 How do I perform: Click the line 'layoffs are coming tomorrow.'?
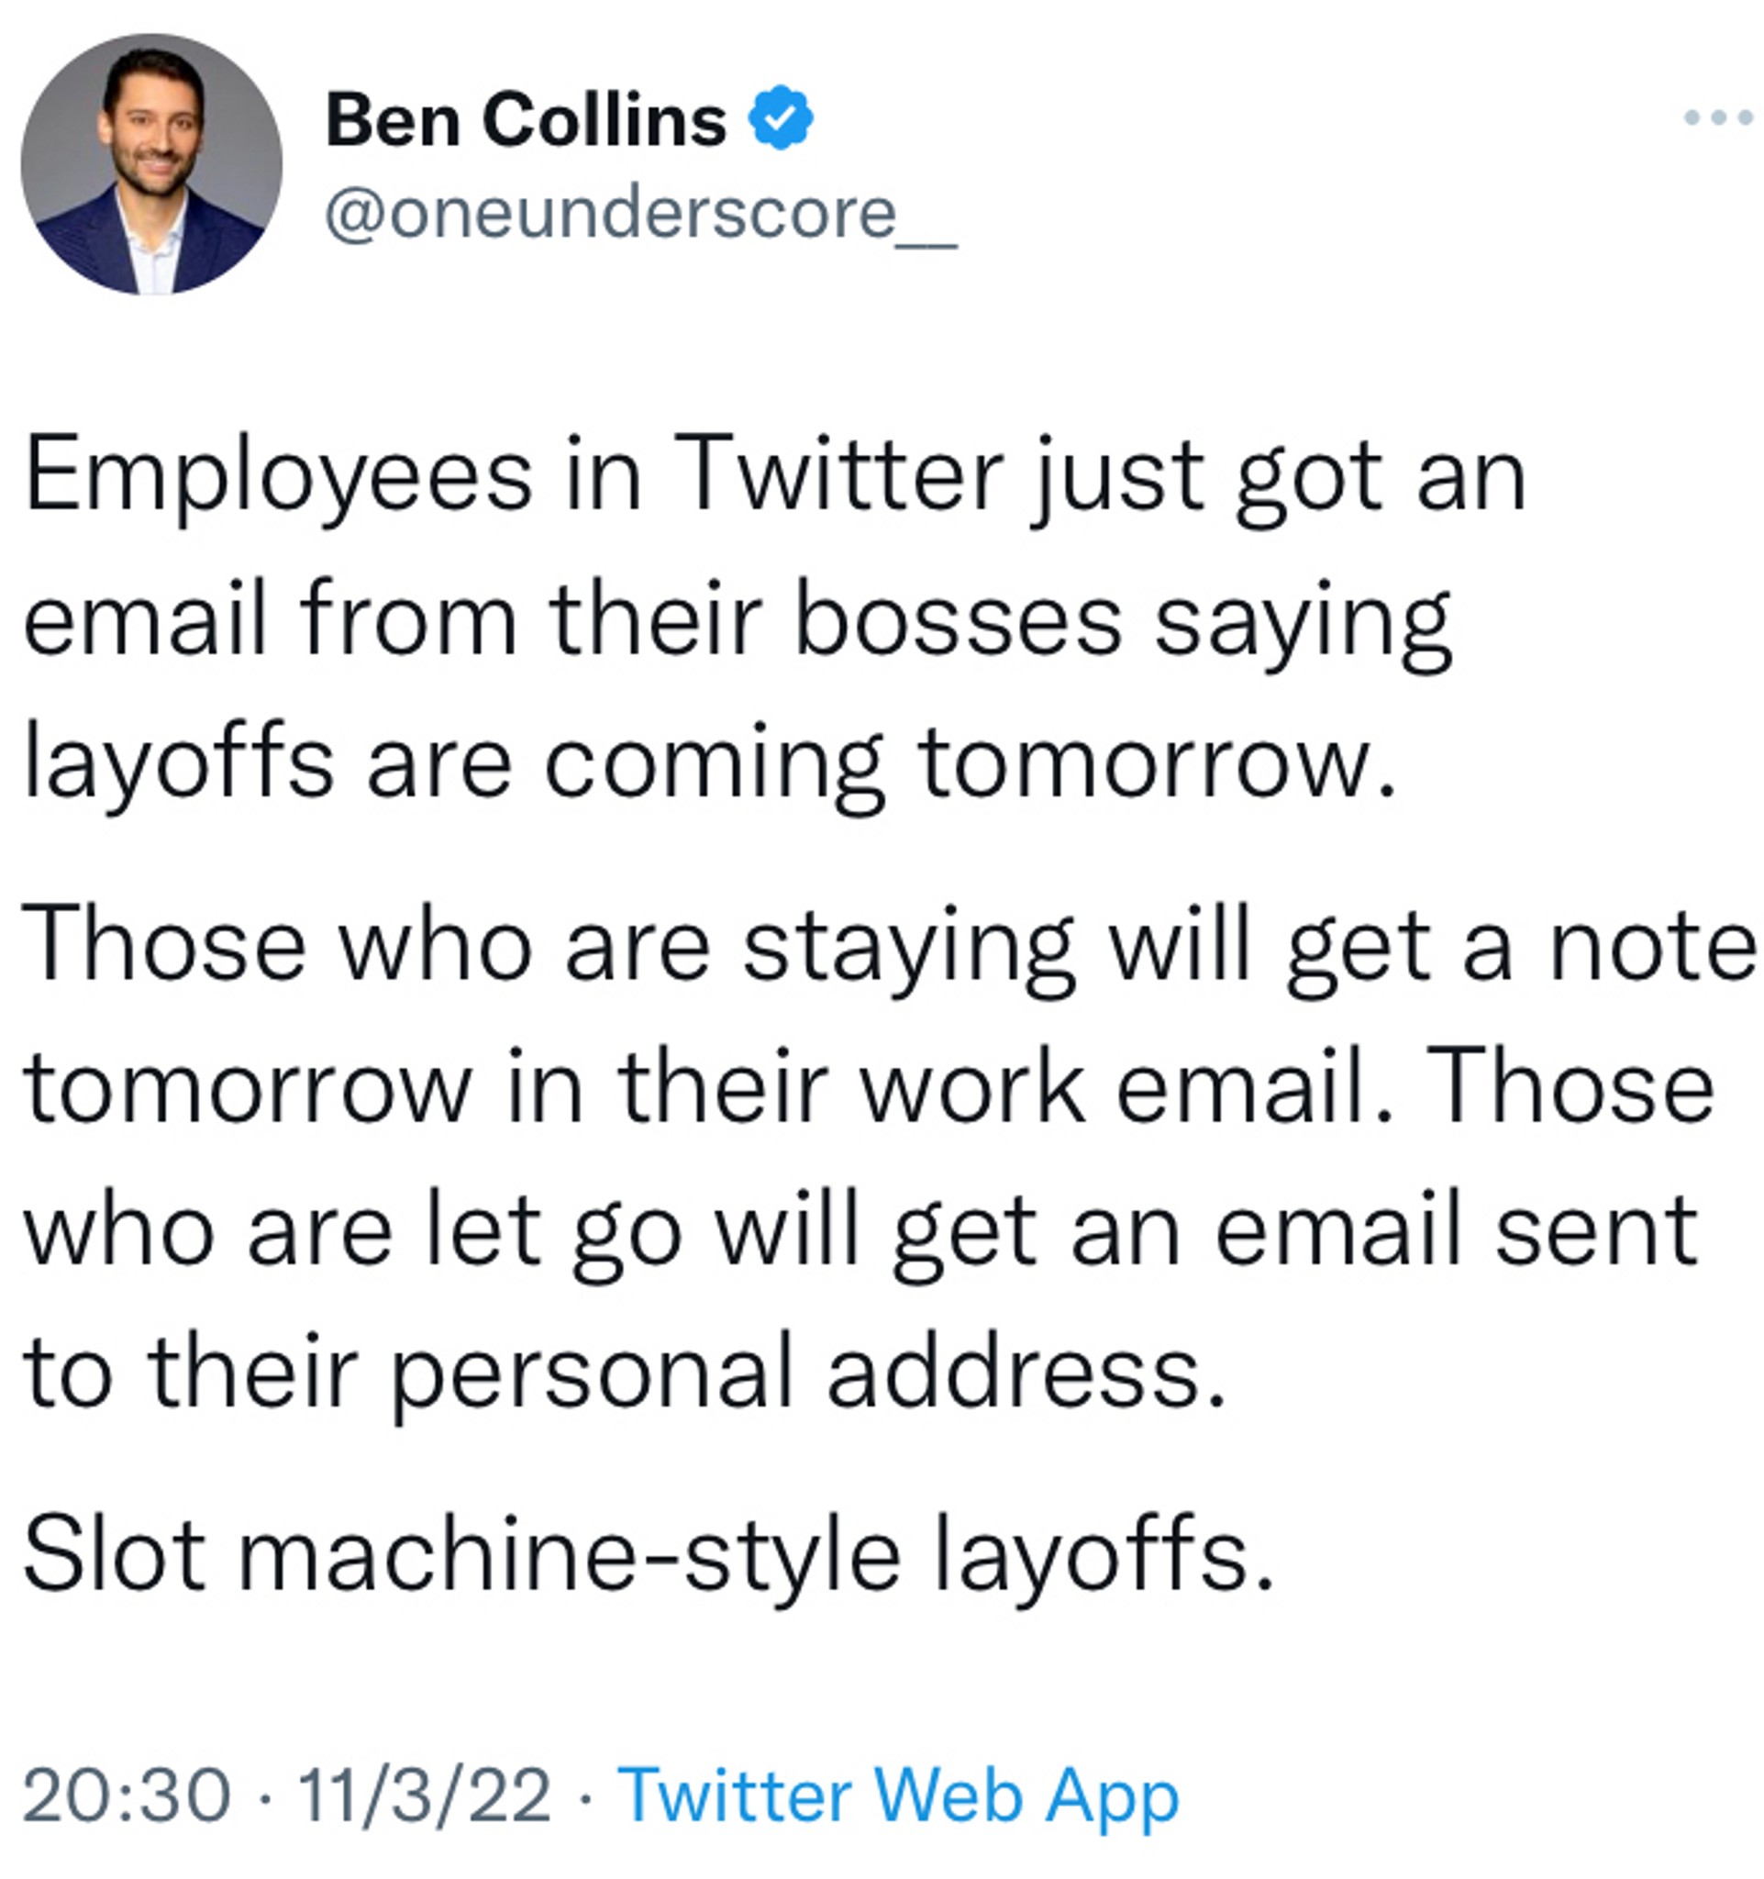pos(710,764)
